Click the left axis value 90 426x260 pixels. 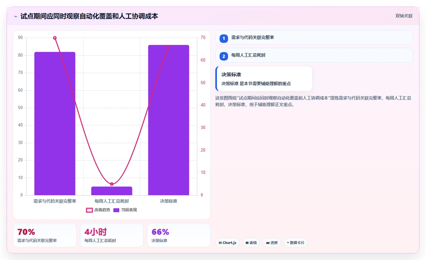[x=21, y=38]
